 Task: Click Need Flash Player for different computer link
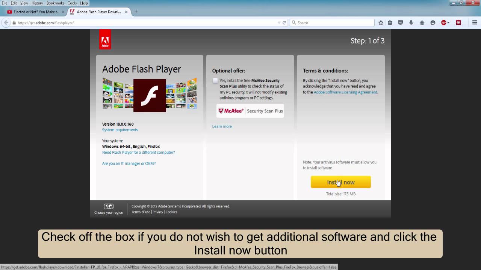pyautogui.click(x=138, y=152)
